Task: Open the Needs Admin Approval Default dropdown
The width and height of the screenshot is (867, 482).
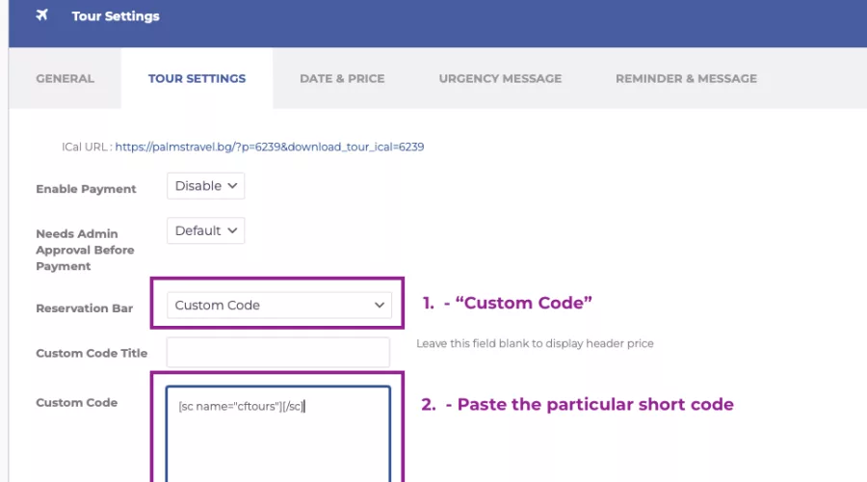Action: (206, 230)
